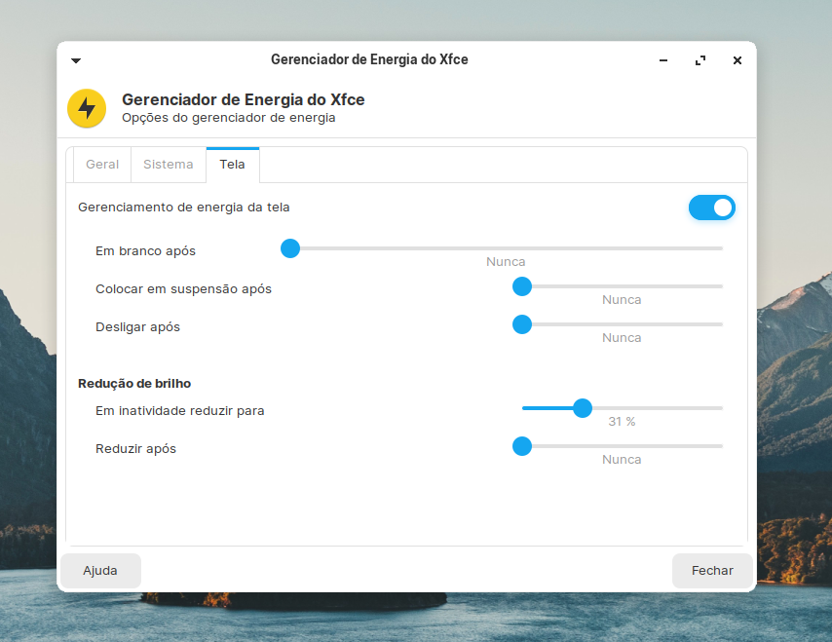Close the window with the X button
Screen dimensions: 832x642
[x=737, y=60]
